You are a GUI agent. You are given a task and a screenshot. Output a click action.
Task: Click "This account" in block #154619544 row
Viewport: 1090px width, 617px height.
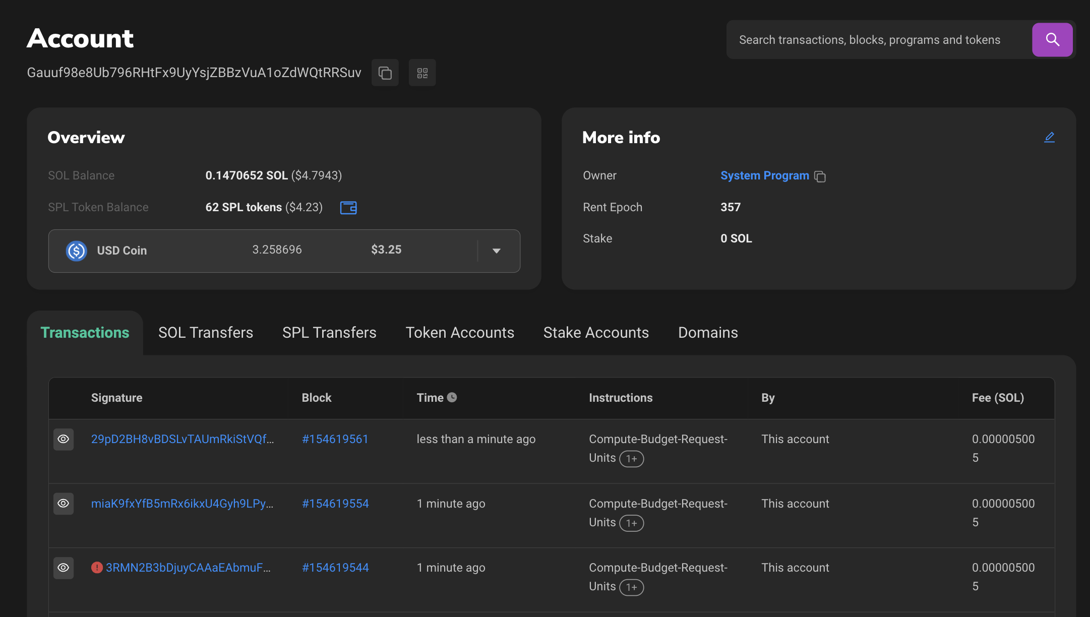click(795, 568)
